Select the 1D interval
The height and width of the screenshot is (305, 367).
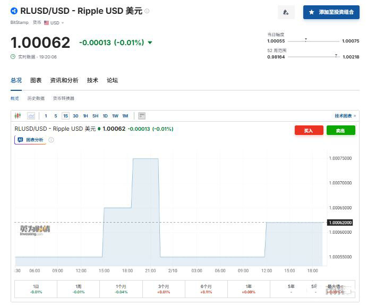[x=105, y=116]
